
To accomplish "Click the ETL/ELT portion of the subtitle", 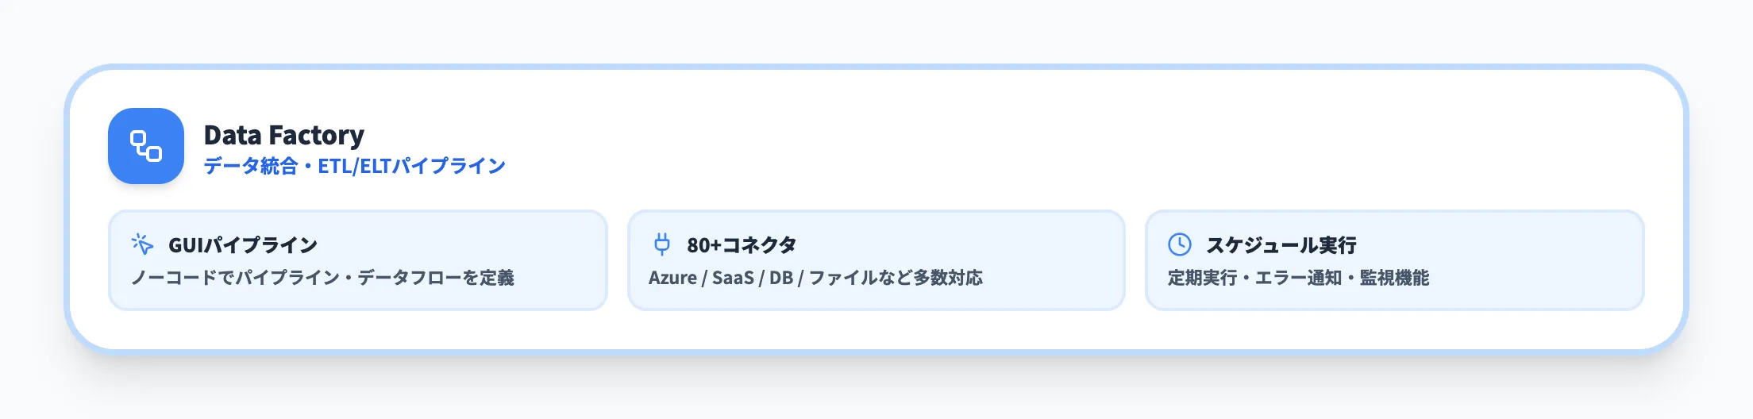I will pos(354,166).
